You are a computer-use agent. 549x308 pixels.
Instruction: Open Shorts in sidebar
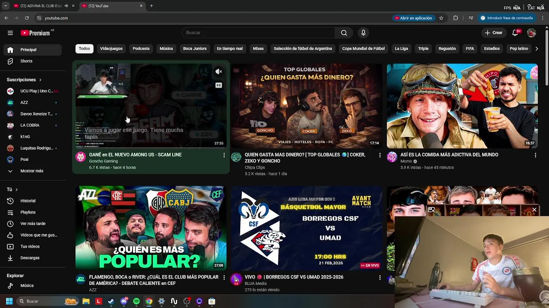coord(33,61)
